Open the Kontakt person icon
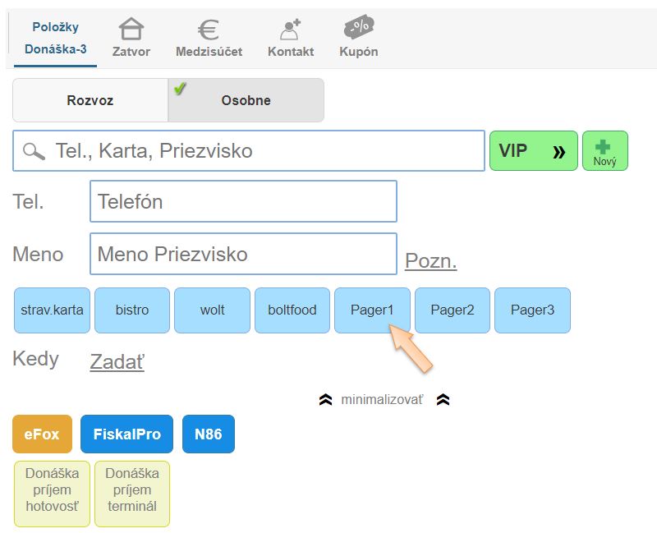This screenshot has width=657, height=533. pyautogui.click(x=291, y=30)
